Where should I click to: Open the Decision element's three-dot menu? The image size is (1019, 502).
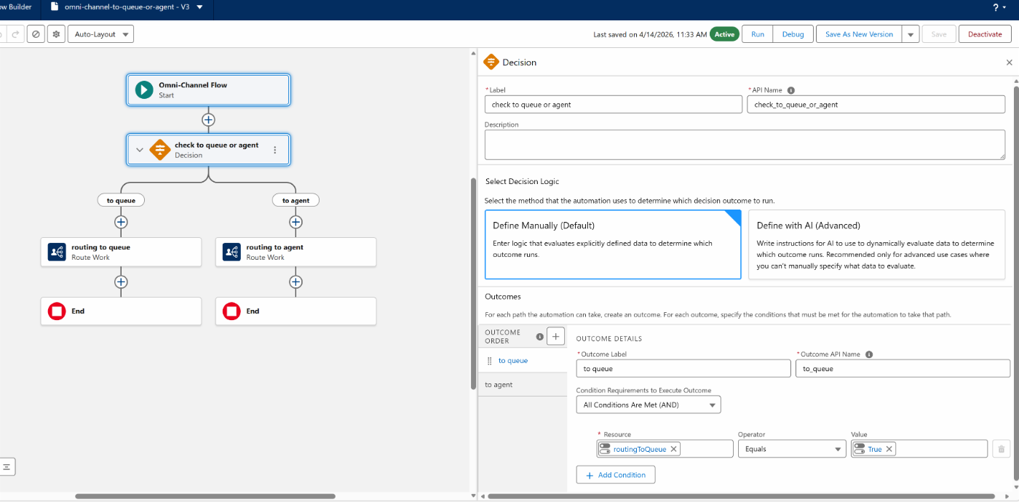(275, 150)
